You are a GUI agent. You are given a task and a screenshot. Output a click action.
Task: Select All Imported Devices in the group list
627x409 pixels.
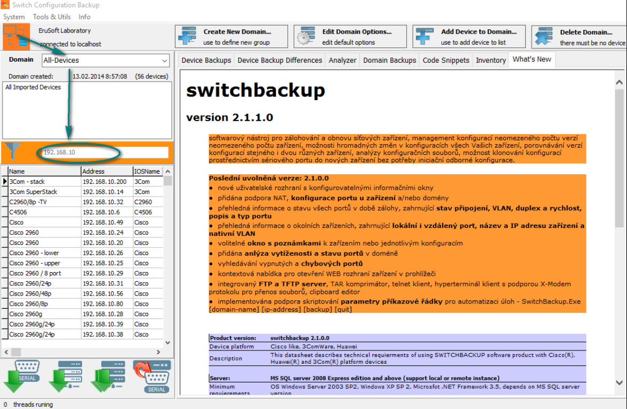(x=33, y=87)
